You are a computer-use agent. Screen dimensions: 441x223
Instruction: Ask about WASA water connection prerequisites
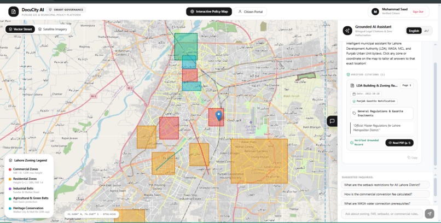pos(385,203)
